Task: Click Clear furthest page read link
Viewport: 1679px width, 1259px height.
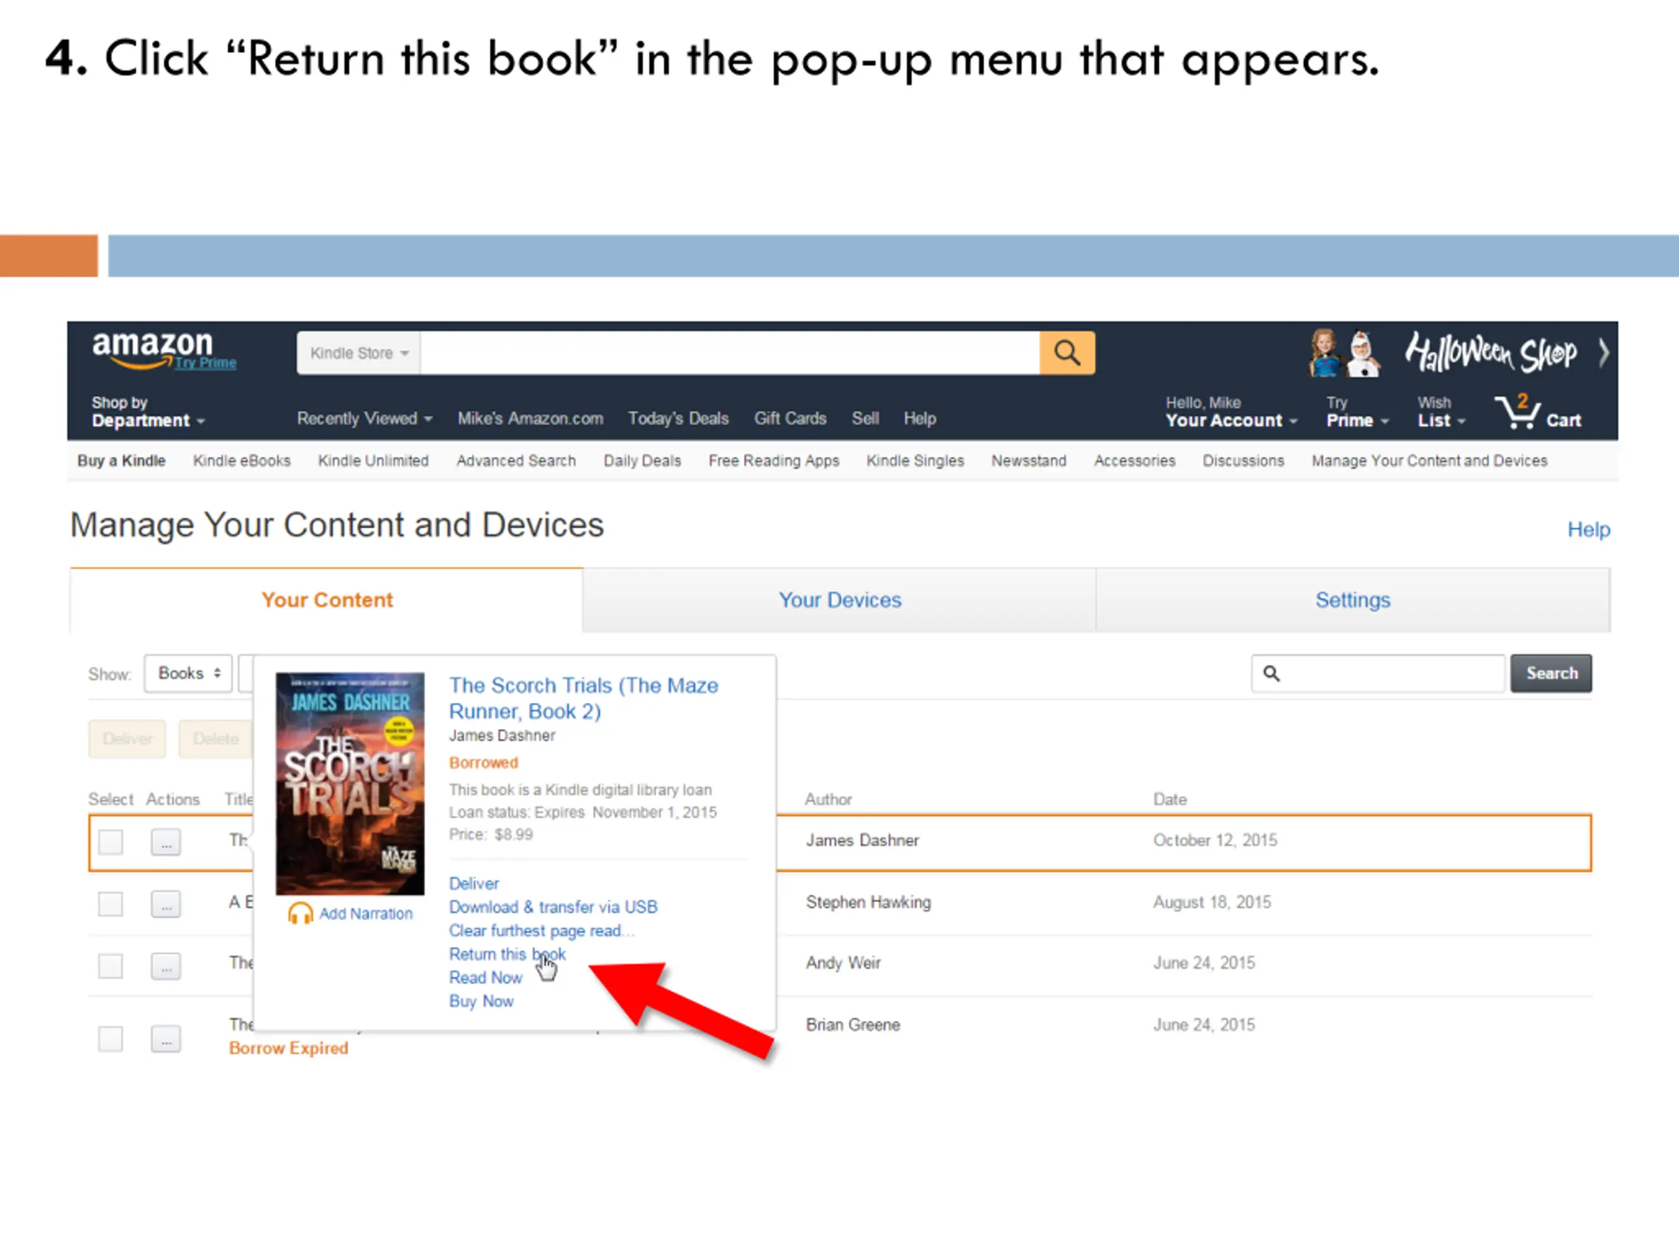Action: (x=542, y=930)
